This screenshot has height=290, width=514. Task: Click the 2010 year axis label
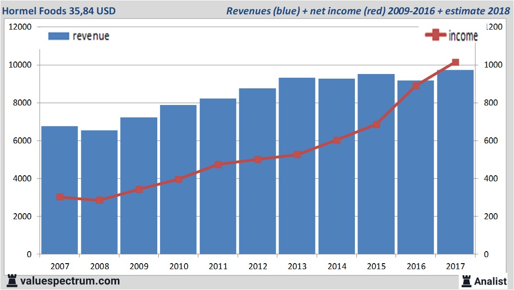coord(179,266)
